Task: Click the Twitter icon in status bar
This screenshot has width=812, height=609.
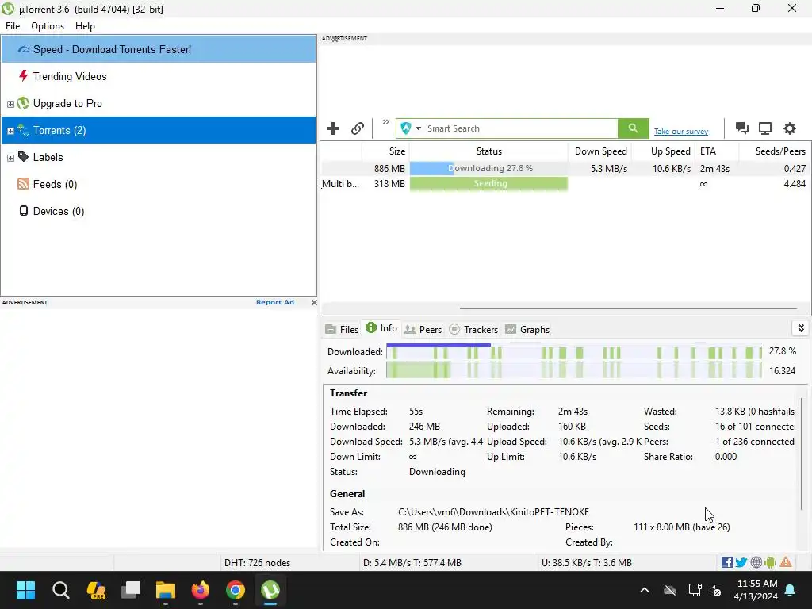Action: coord(741,562)
